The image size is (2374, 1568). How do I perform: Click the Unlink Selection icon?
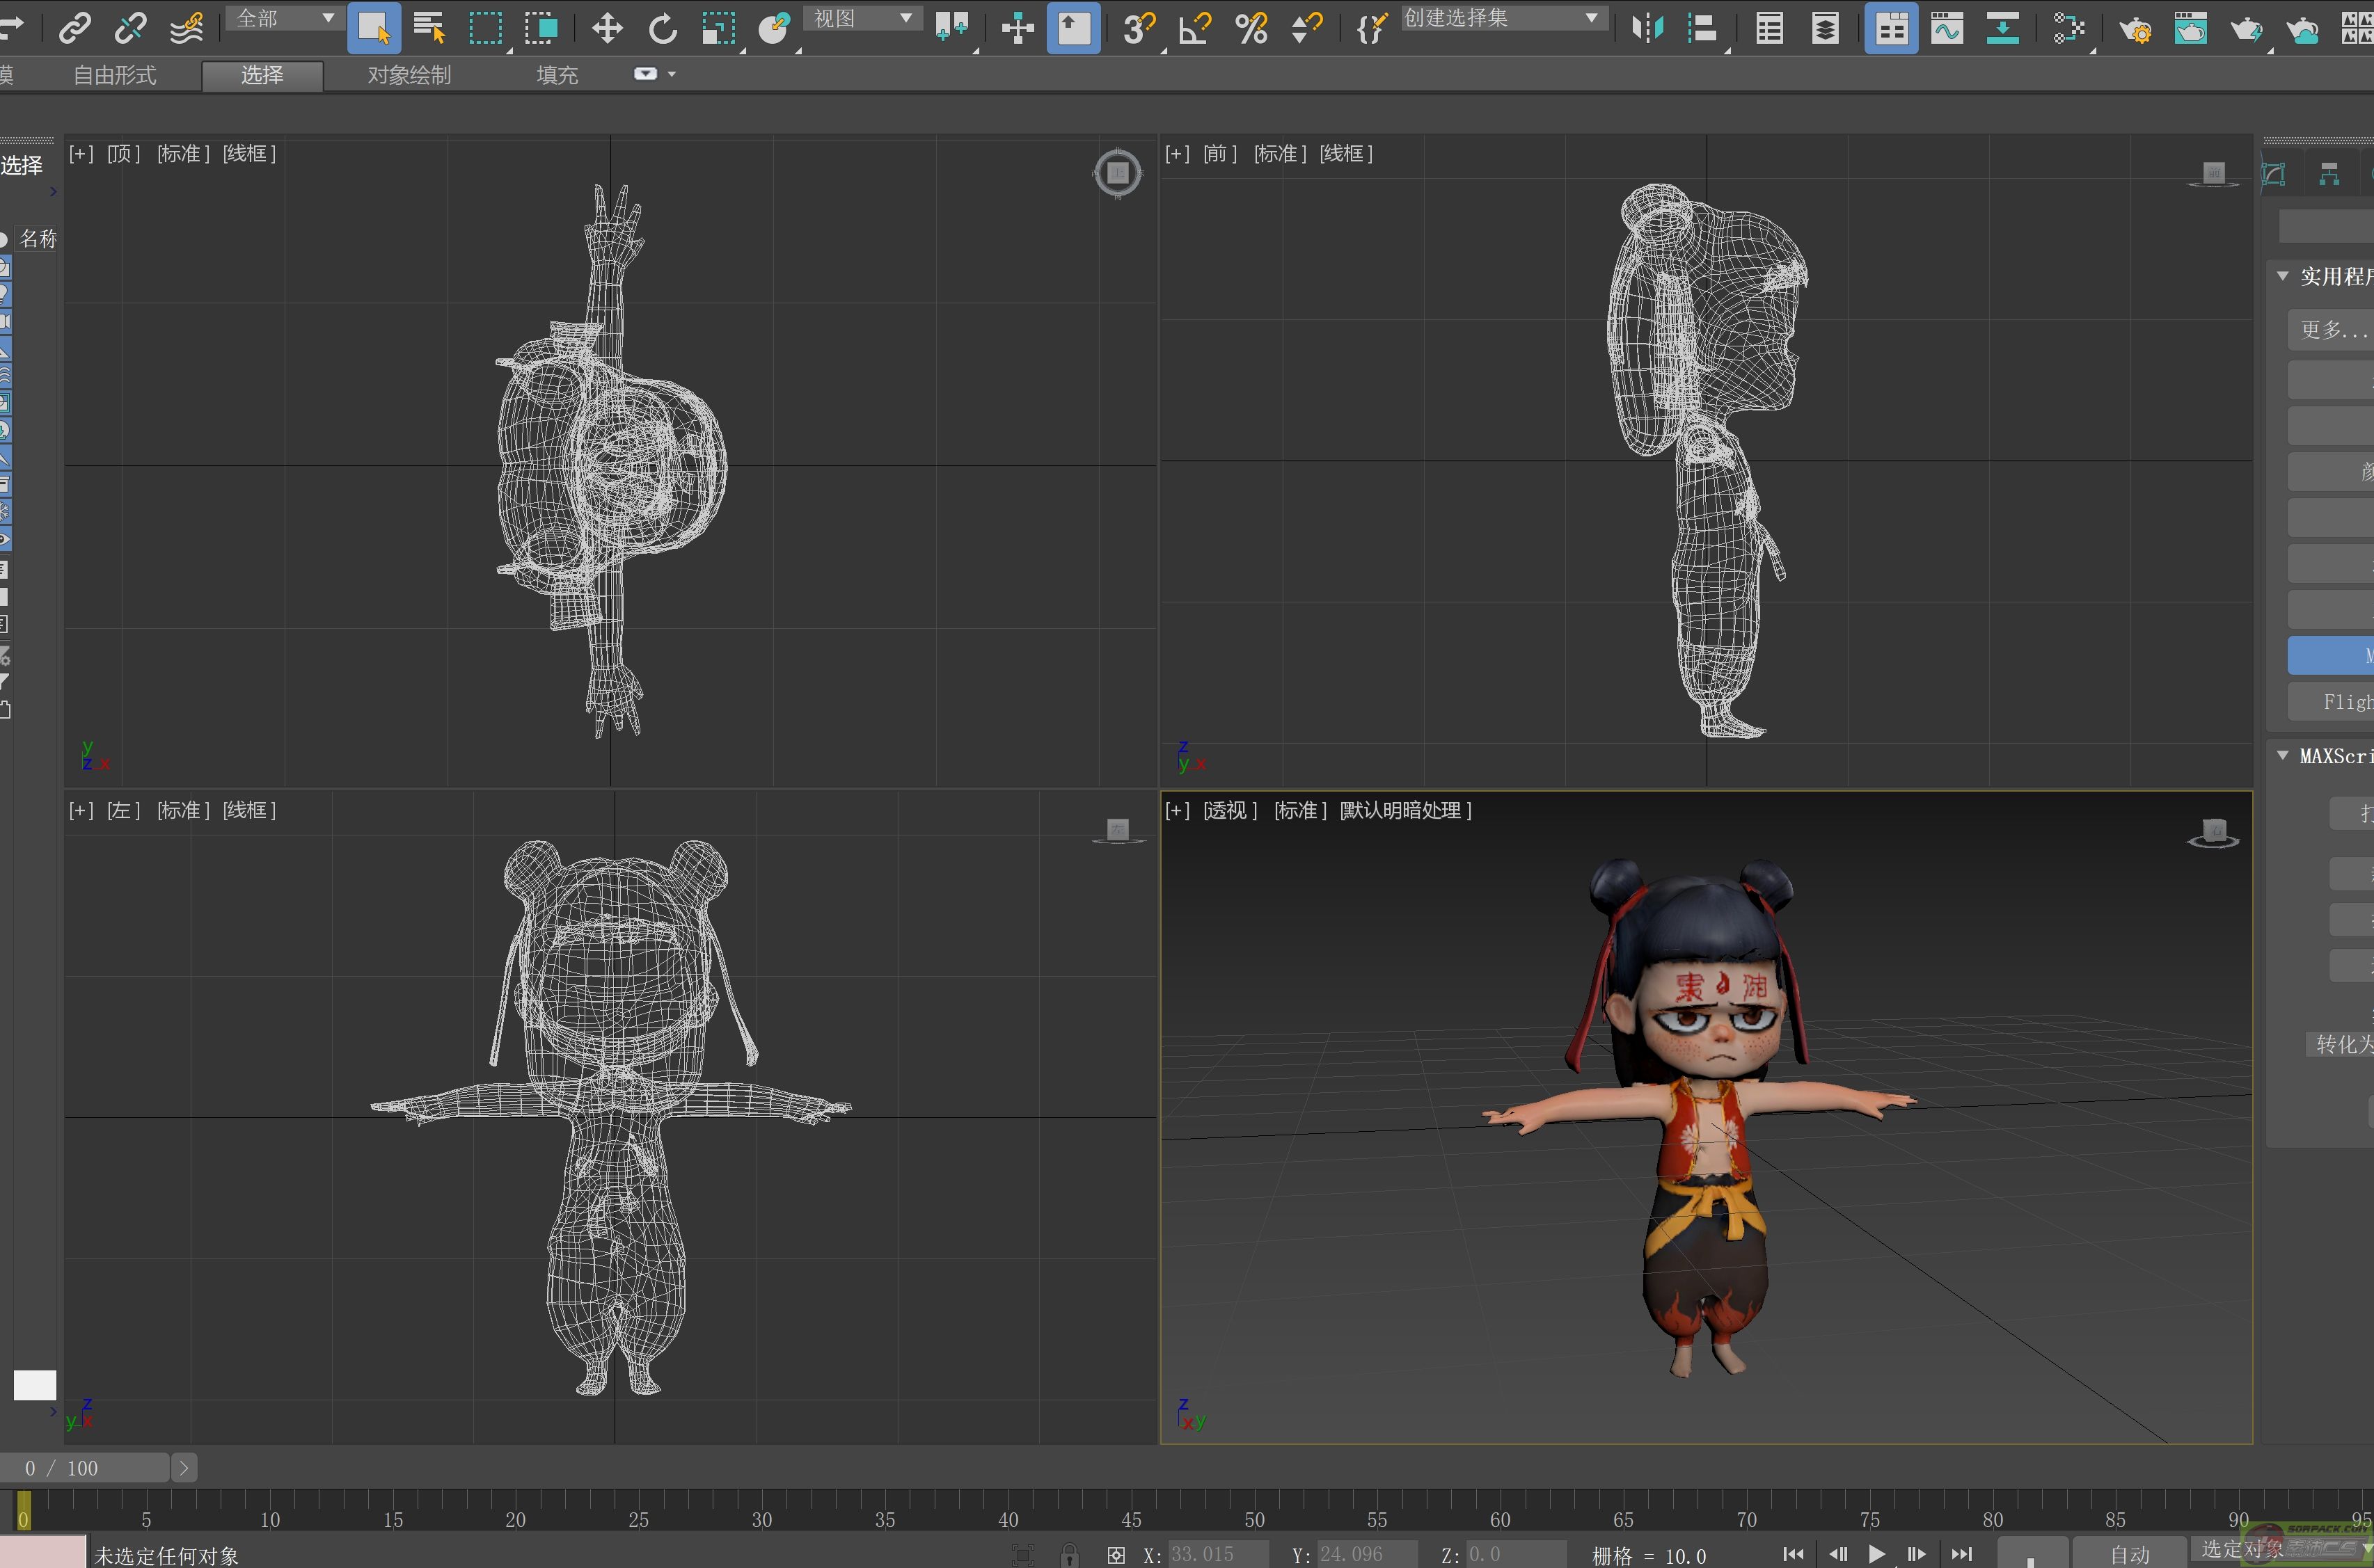click(130, 28)
